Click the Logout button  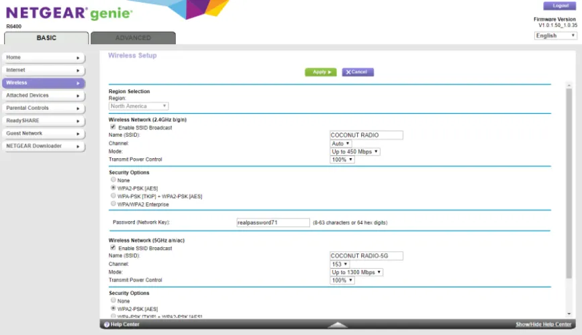[x=560, y=5]
